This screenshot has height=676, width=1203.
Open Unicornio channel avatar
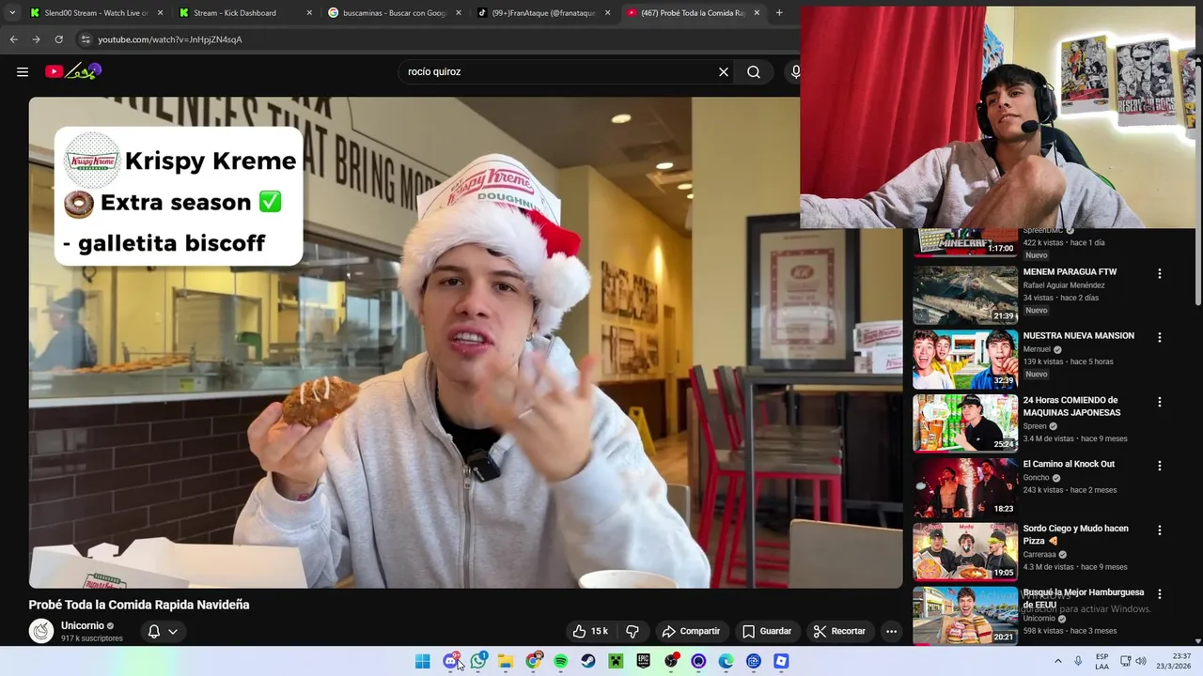click(41, 631)
